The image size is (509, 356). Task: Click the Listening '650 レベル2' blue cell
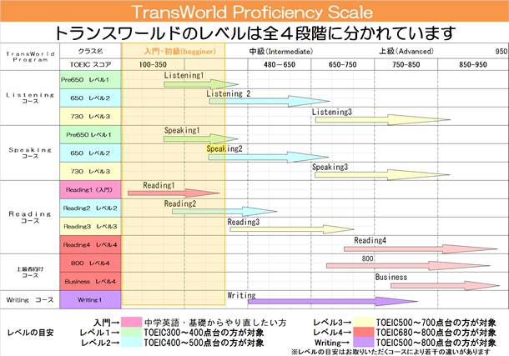tap(91, 98)
